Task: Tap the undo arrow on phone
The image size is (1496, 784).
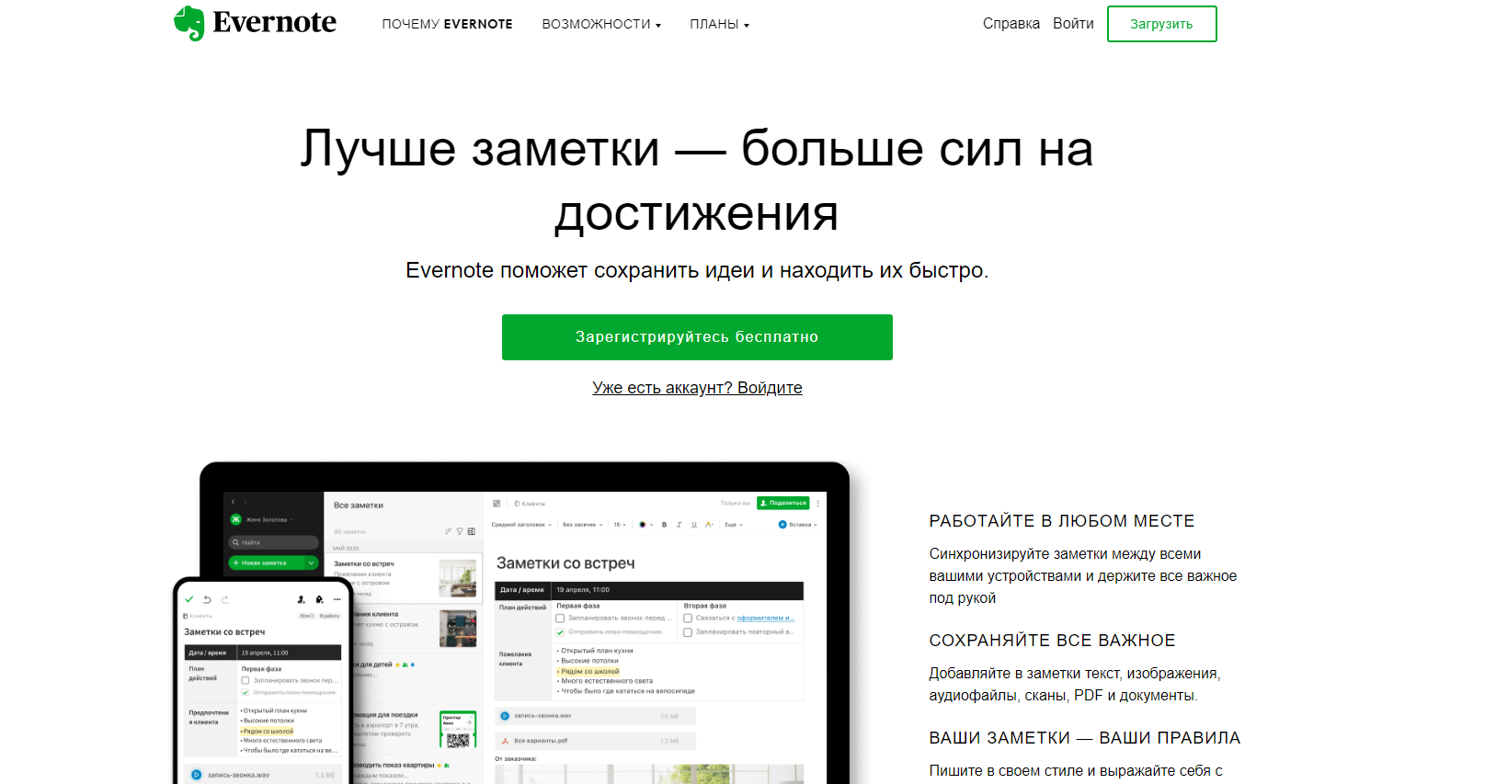Action: 208,599
